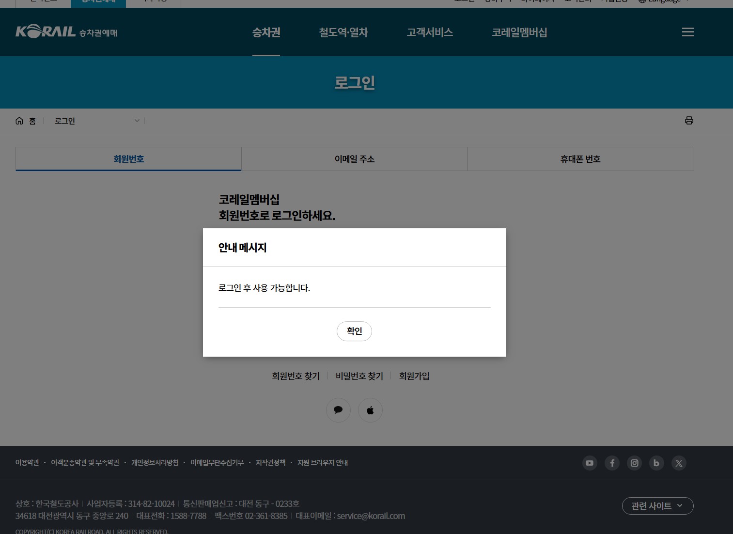Click the home icon in the breadcrumb
The width and height of the screenshot is (733, 534).
[x=19, y=121]
